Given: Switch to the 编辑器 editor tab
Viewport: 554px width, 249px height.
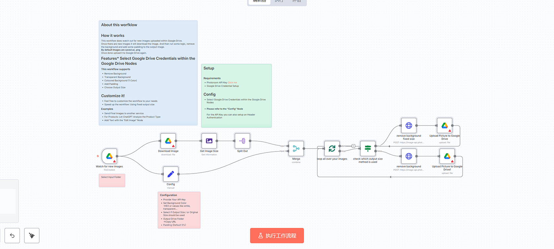Looking at the screenshot, I should (260, 2).
